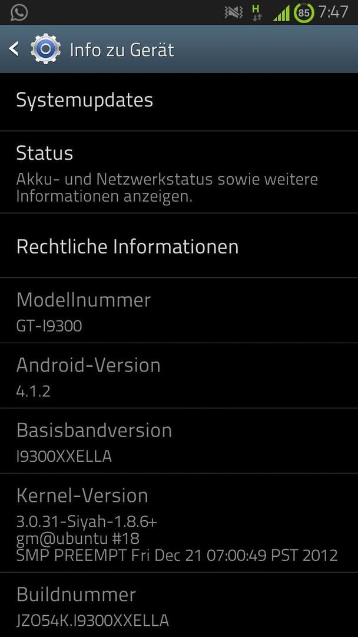Tap the H mobile data indicator
Screen dimensions: 358x637
(x=256, y=12)
